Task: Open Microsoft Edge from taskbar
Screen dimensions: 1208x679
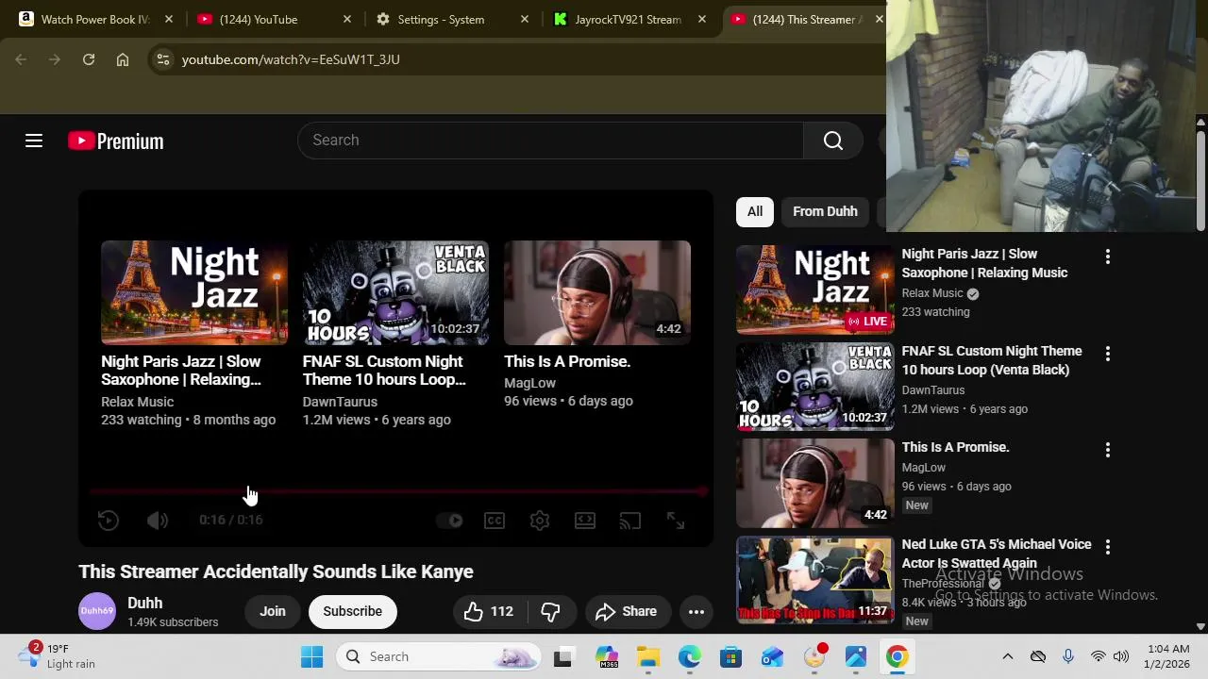Action: point(690,656)
